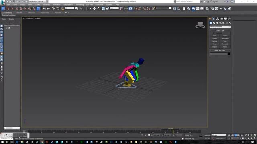Click the Render Production teapot icon

[225, 8]
